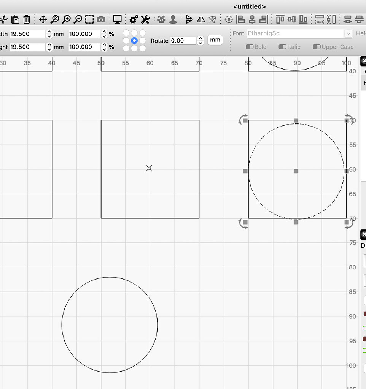Click the Delete trash can icon

click(27, 19)
